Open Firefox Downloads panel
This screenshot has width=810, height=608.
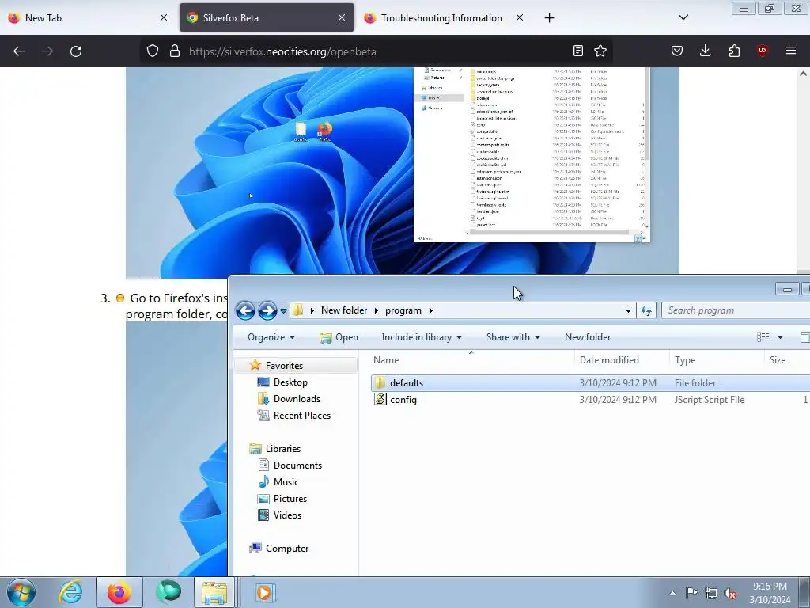tap(705, 51)
